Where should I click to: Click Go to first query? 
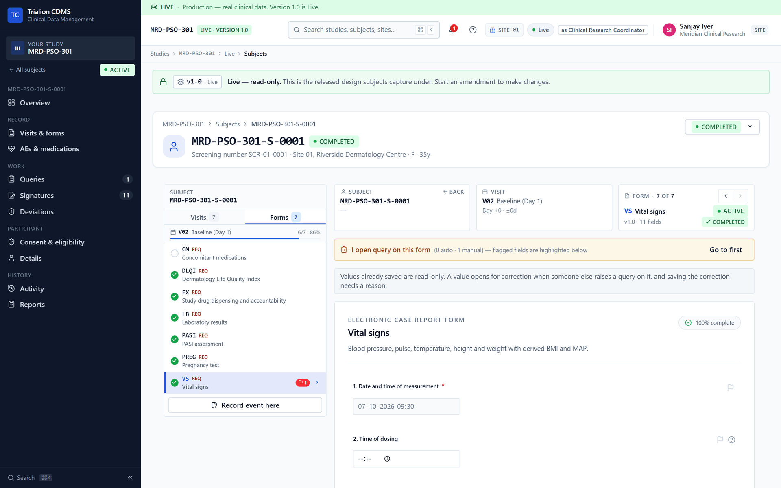point(726,250)
